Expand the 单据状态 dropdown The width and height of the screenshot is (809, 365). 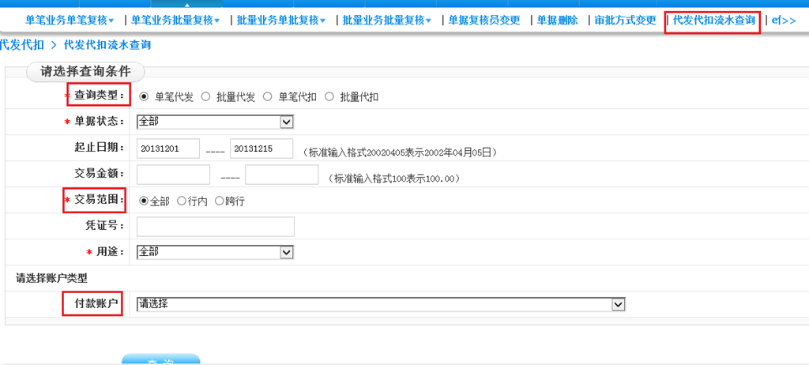[215, 122]
